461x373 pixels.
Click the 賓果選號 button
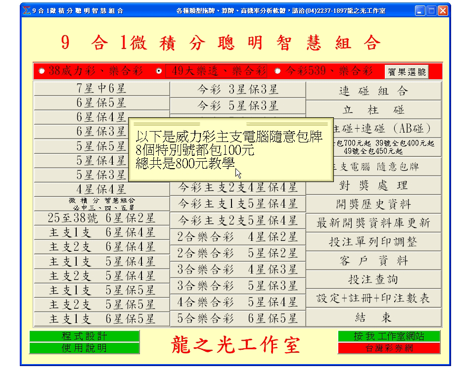tap(407, 72)
